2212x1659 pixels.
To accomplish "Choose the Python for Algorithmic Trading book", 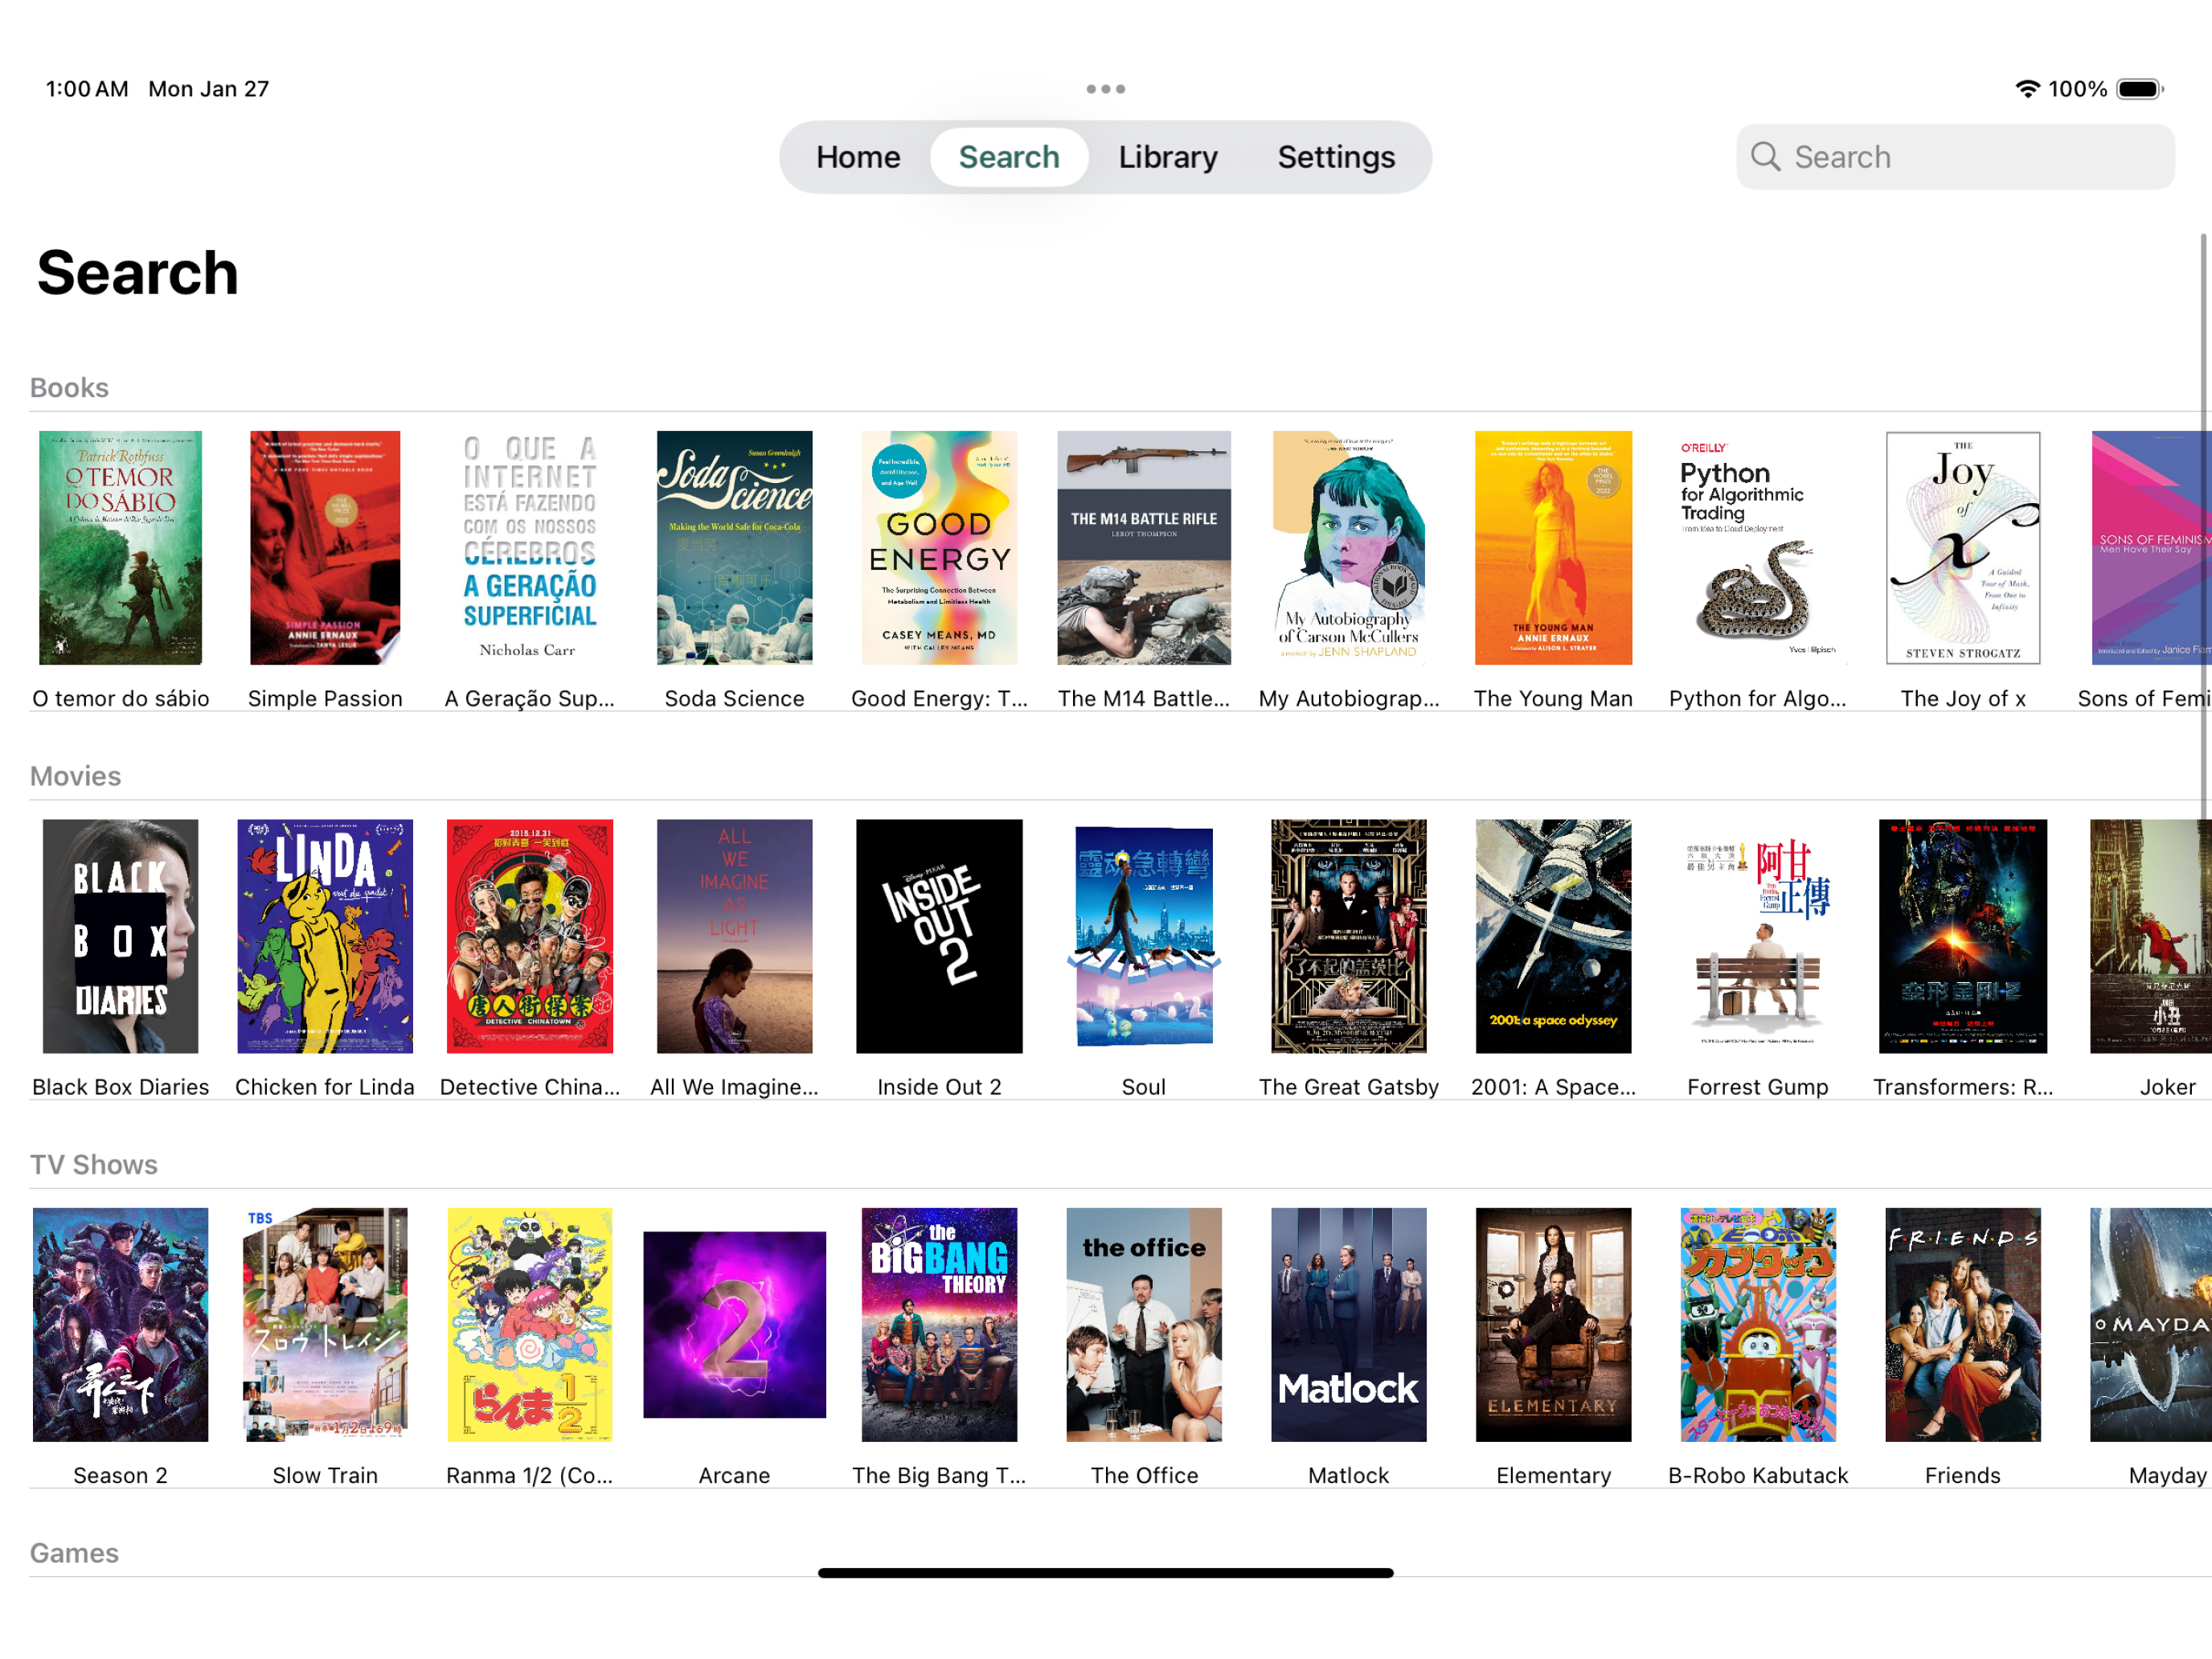I will [1758, 548].
